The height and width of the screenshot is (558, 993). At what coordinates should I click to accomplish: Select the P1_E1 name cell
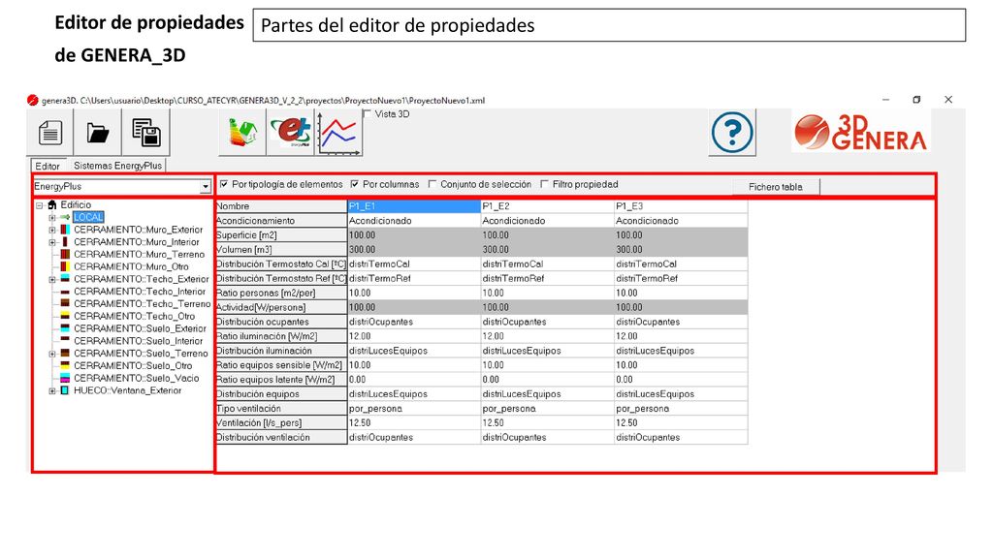pyautogui.click(x=414, y=205)
